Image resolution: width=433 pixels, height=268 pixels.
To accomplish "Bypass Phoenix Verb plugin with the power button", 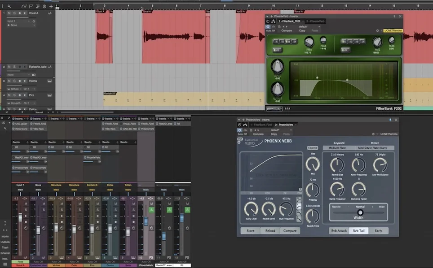I will pyautogui.click(x=239, y=130).
